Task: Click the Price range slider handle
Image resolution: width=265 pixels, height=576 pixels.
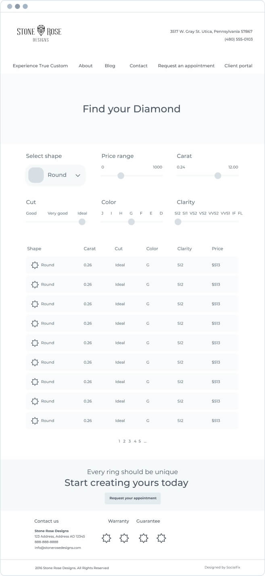Action: tap(121, 176)
